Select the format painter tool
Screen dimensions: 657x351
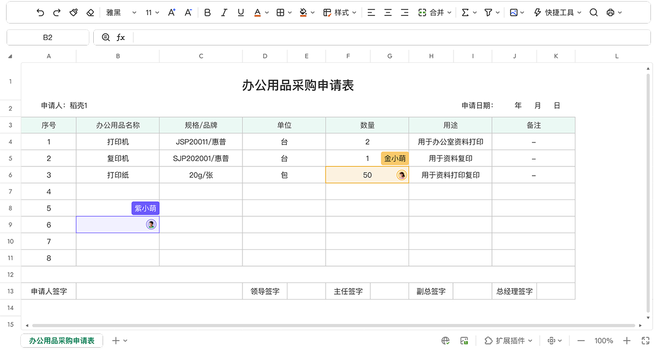[x=73, y=13]
